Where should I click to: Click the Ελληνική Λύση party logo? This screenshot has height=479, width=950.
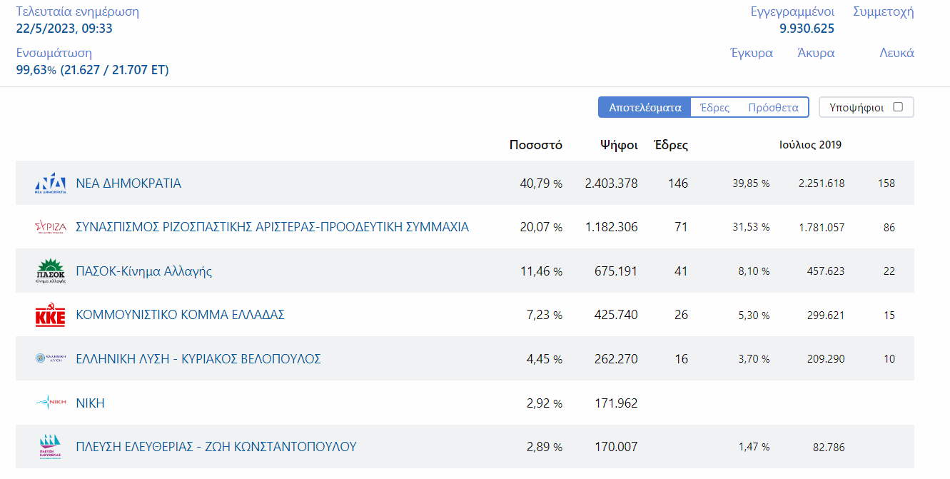point(50,359)
